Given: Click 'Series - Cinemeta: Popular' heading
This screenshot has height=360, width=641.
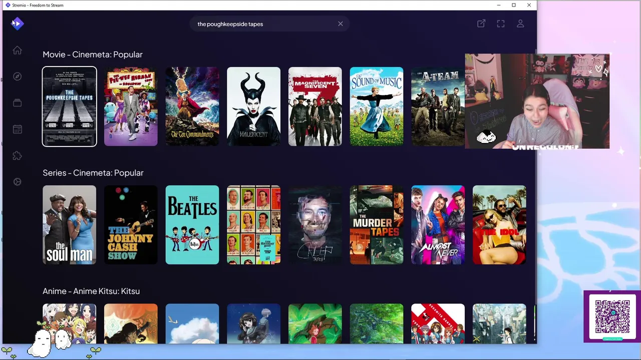Looking at the screenshot, I should pos(93,173).
